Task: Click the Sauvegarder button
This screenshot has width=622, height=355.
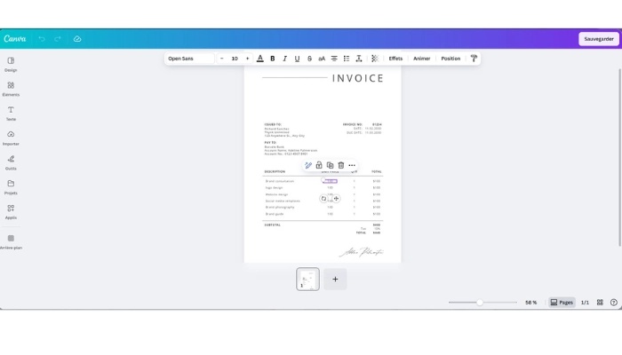Action: click(599, 39)
